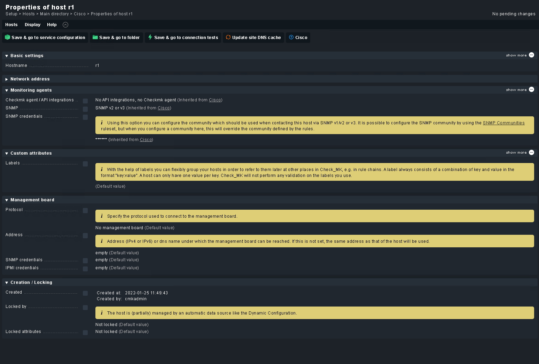Collapse the Creation / Locking section

tap(7, 282)
